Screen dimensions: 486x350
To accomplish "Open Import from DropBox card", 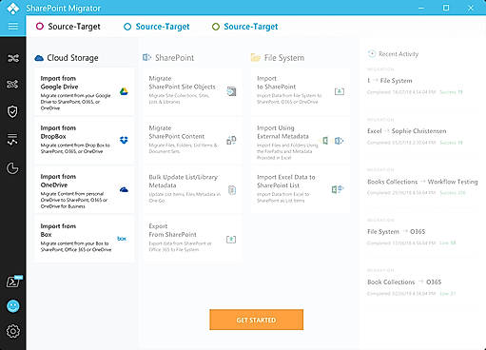I will tap(84, 141).
